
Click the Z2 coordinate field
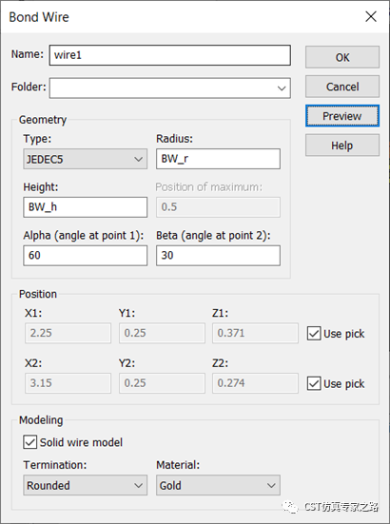pos(255,383)
